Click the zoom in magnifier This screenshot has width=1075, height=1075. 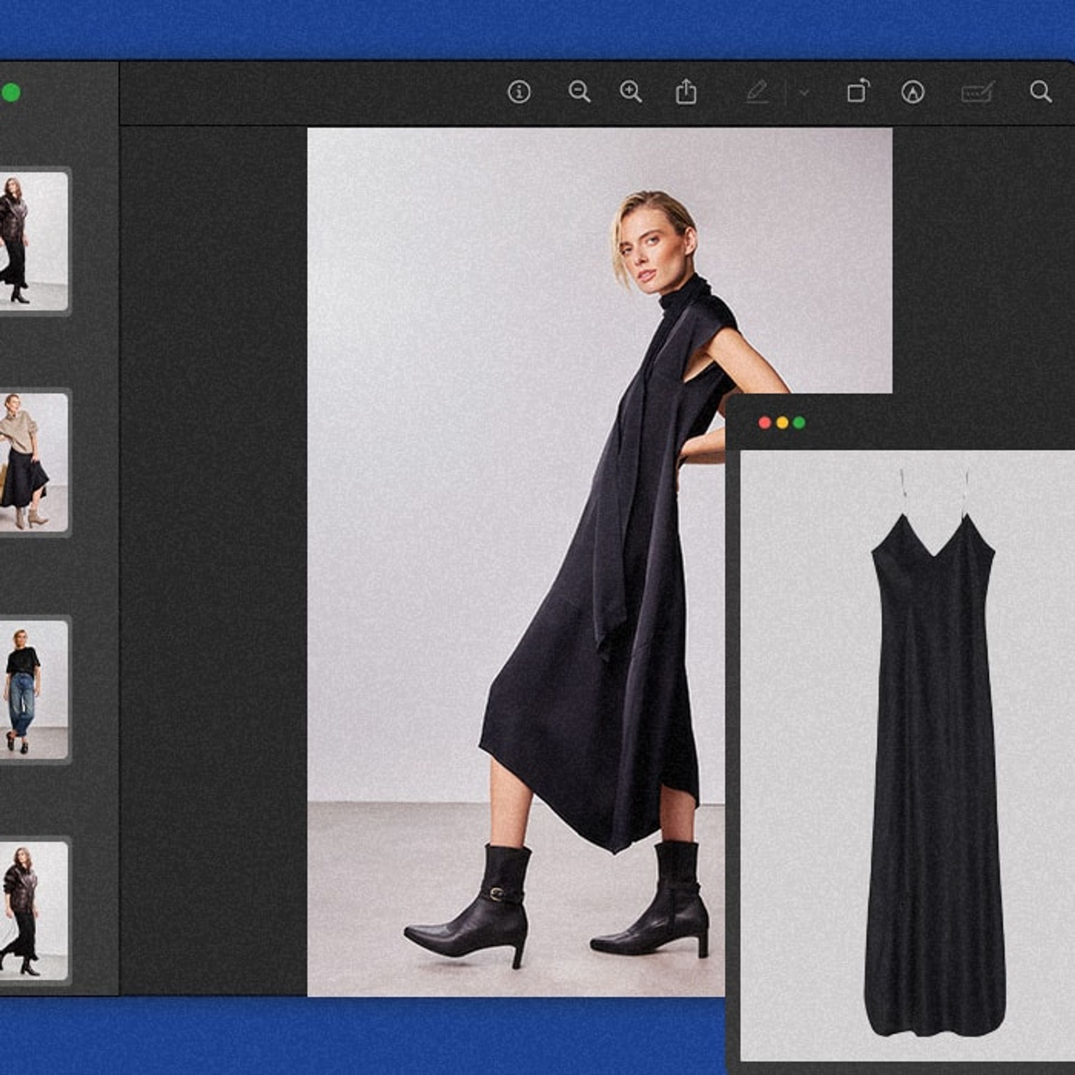coord(630,92)
